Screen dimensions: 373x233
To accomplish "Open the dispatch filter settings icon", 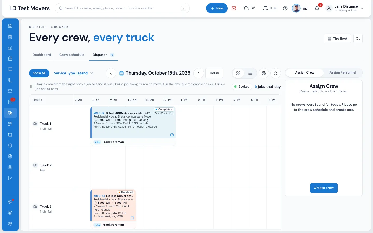I will (x=358, y=39).
